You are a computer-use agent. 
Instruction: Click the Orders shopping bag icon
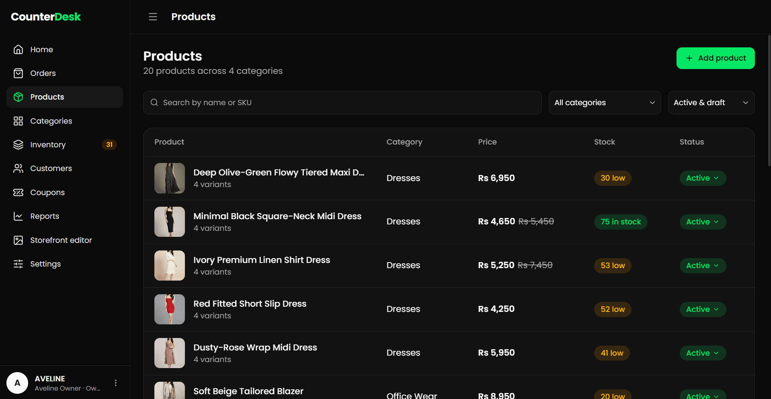coord(18,73)
